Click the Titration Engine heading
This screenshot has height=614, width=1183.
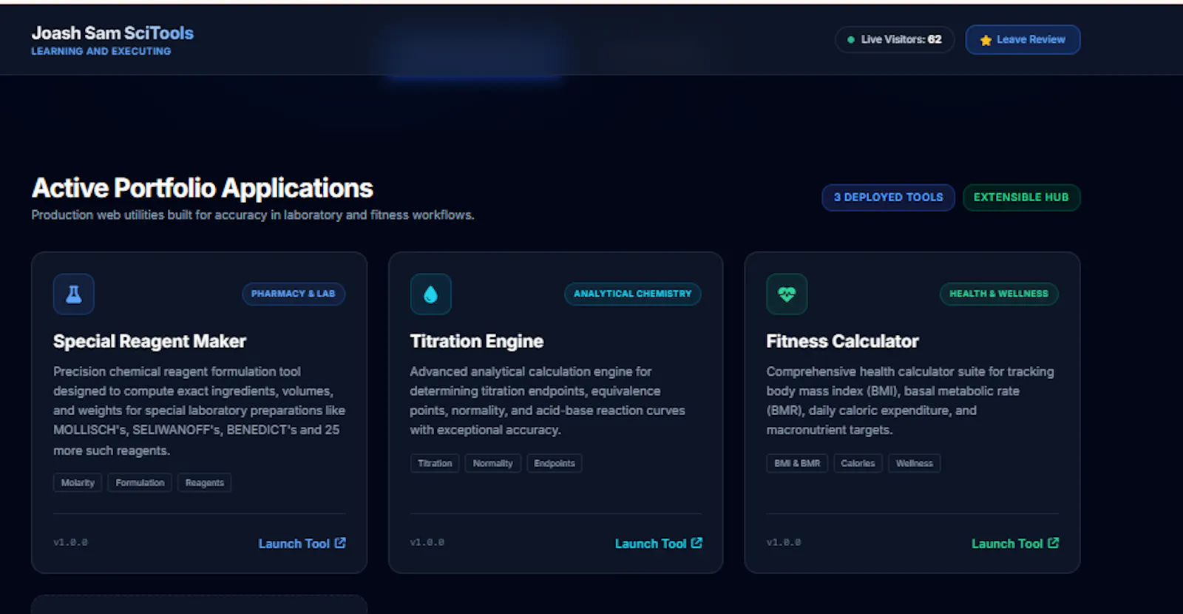coord(477,341)
